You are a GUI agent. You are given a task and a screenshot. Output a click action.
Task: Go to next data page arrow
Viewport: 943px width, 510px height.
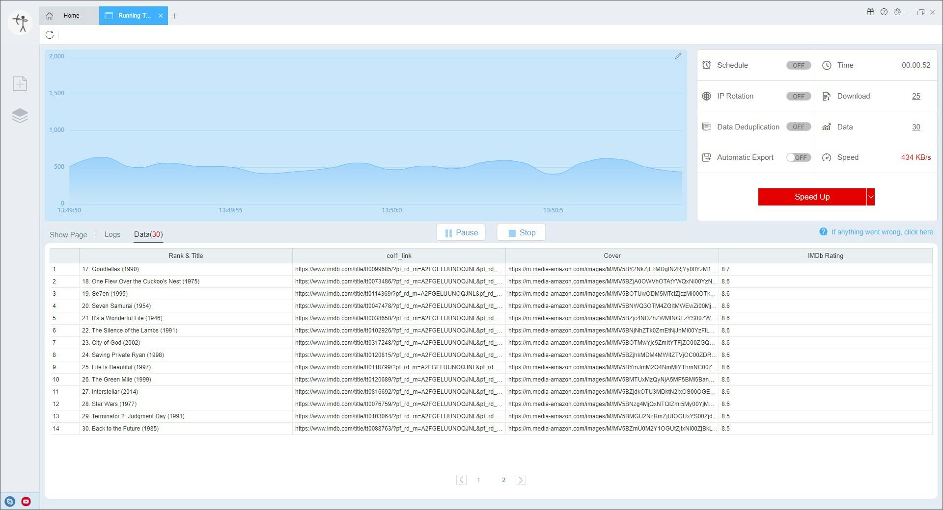click(521, 480)
